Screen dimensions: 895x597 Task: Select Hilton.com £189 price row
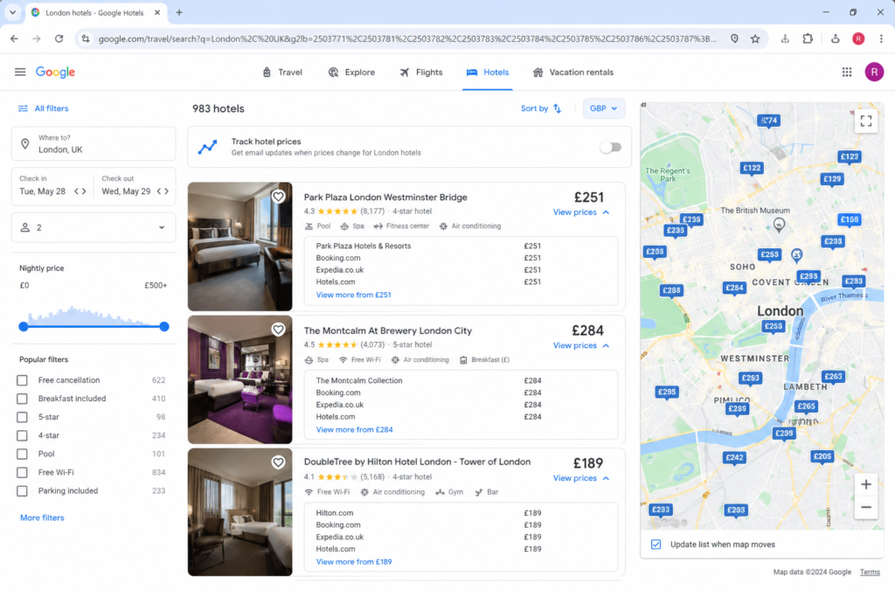[428, 513]
